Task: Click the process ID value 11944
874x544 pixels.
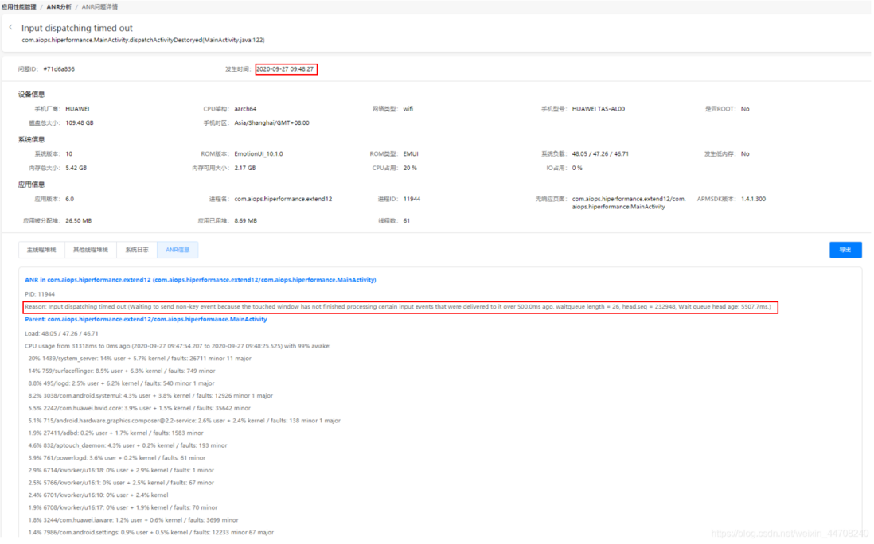Action: coord(412,200)
